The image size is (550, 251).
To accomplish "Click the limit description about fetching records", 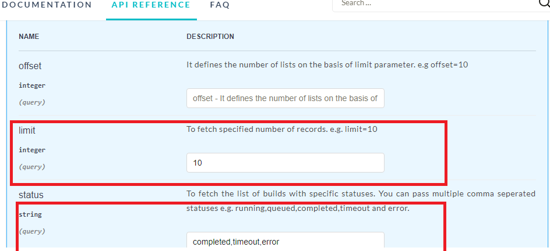I will coord(281,129).
